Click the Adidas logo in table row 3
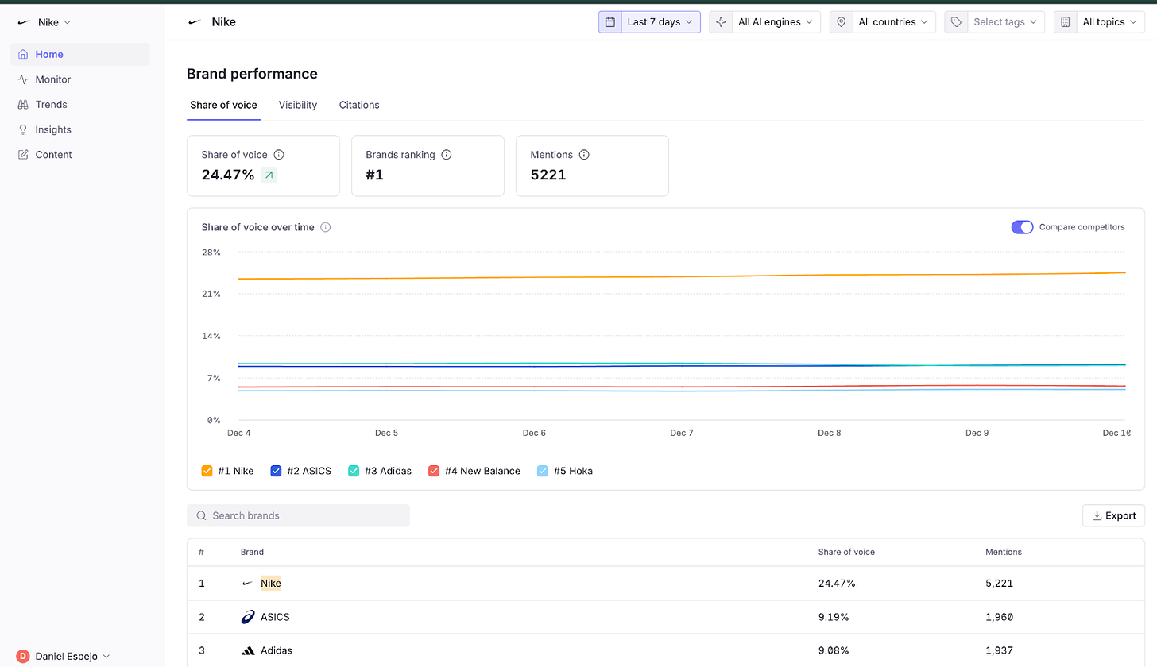Screen dimensions: 1157x667 coord(247,650)
